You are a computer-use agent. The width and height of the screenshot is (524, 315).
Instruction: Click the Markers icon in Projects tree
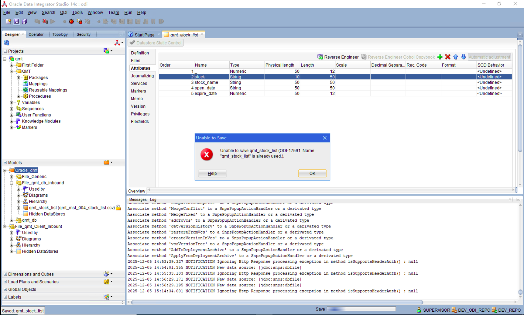[x=18, y=127]
